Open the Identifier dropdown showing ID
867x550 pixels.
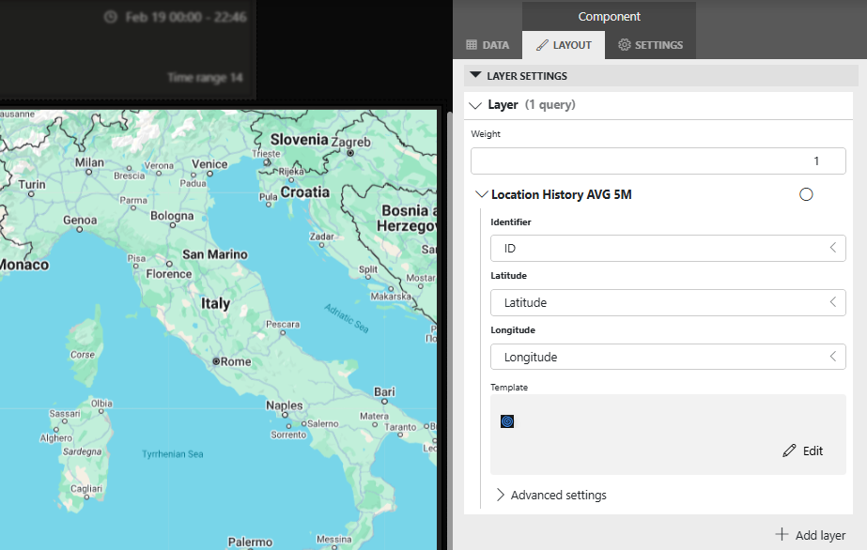pos(668,249)
